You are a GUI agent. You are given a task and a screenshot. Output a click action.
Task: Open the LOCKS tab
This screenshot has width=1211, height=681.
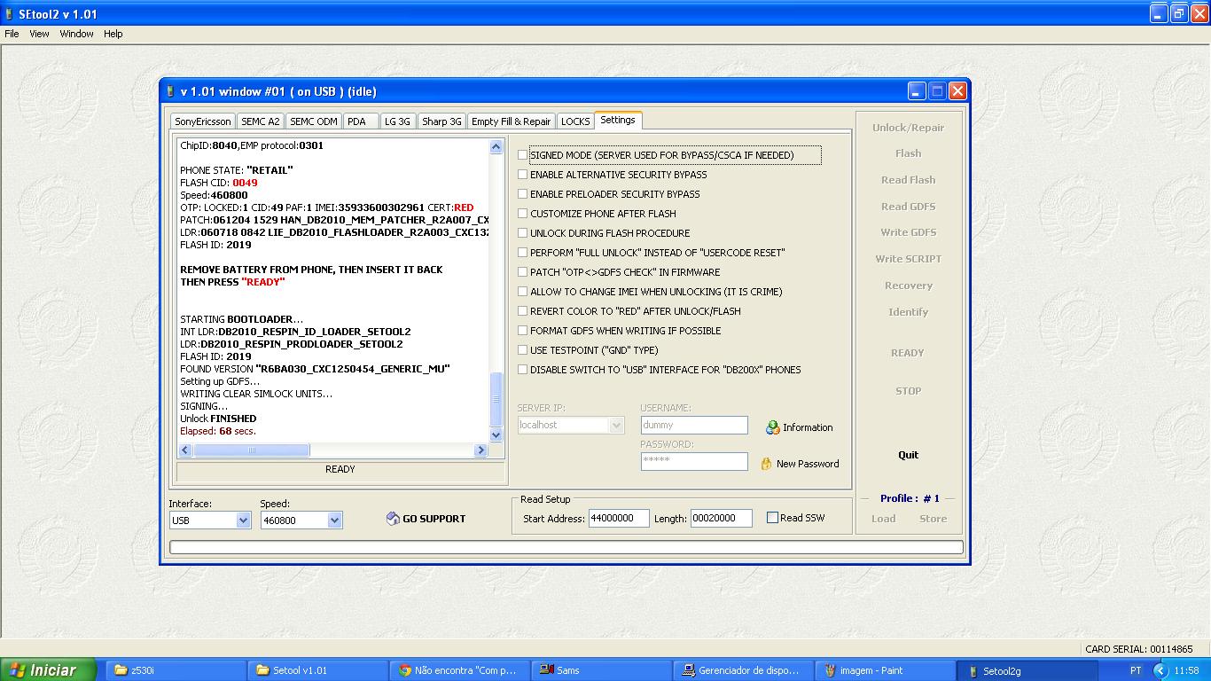pyautogui.click(x=575, y=121)
